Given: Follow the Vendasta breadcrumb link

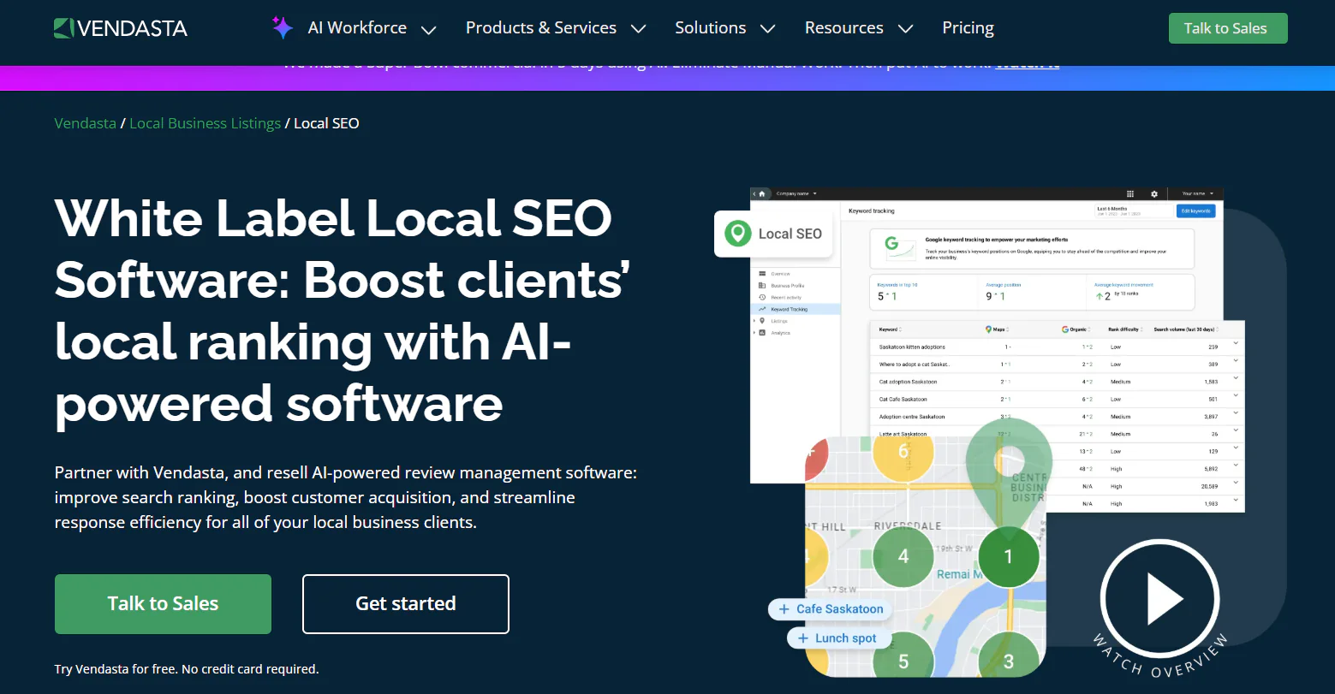Looking at the screenshot, I should coord(85,123).
